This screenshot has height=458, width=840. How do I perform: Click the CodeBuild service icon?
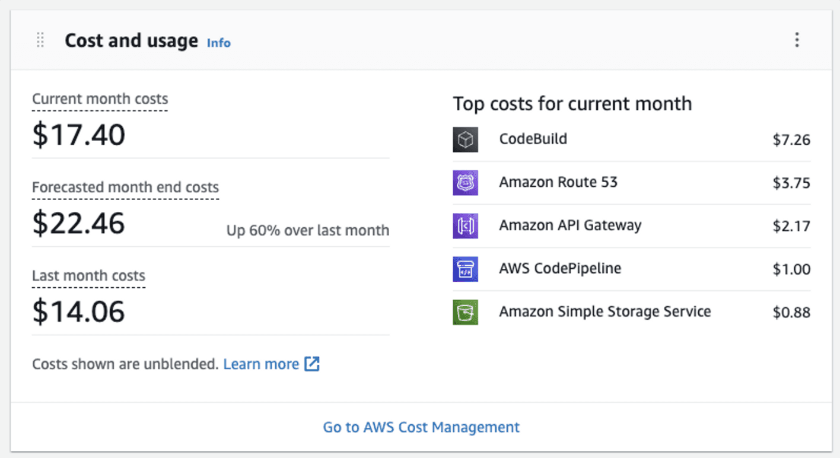[x=466, y=139]
